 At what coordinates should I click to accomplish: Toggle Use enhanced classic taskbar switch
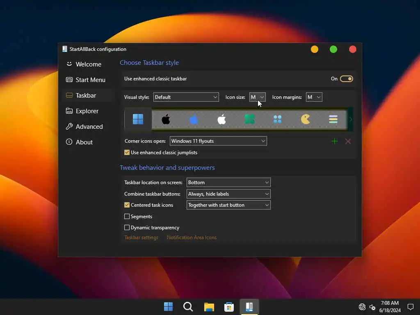click(347, 79)
